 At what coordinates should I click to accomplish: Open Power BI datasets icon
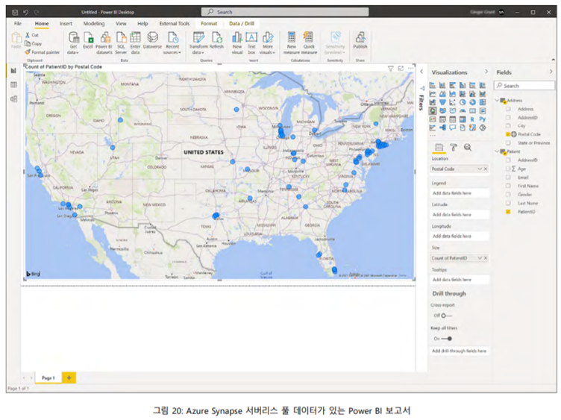(104, 43)
